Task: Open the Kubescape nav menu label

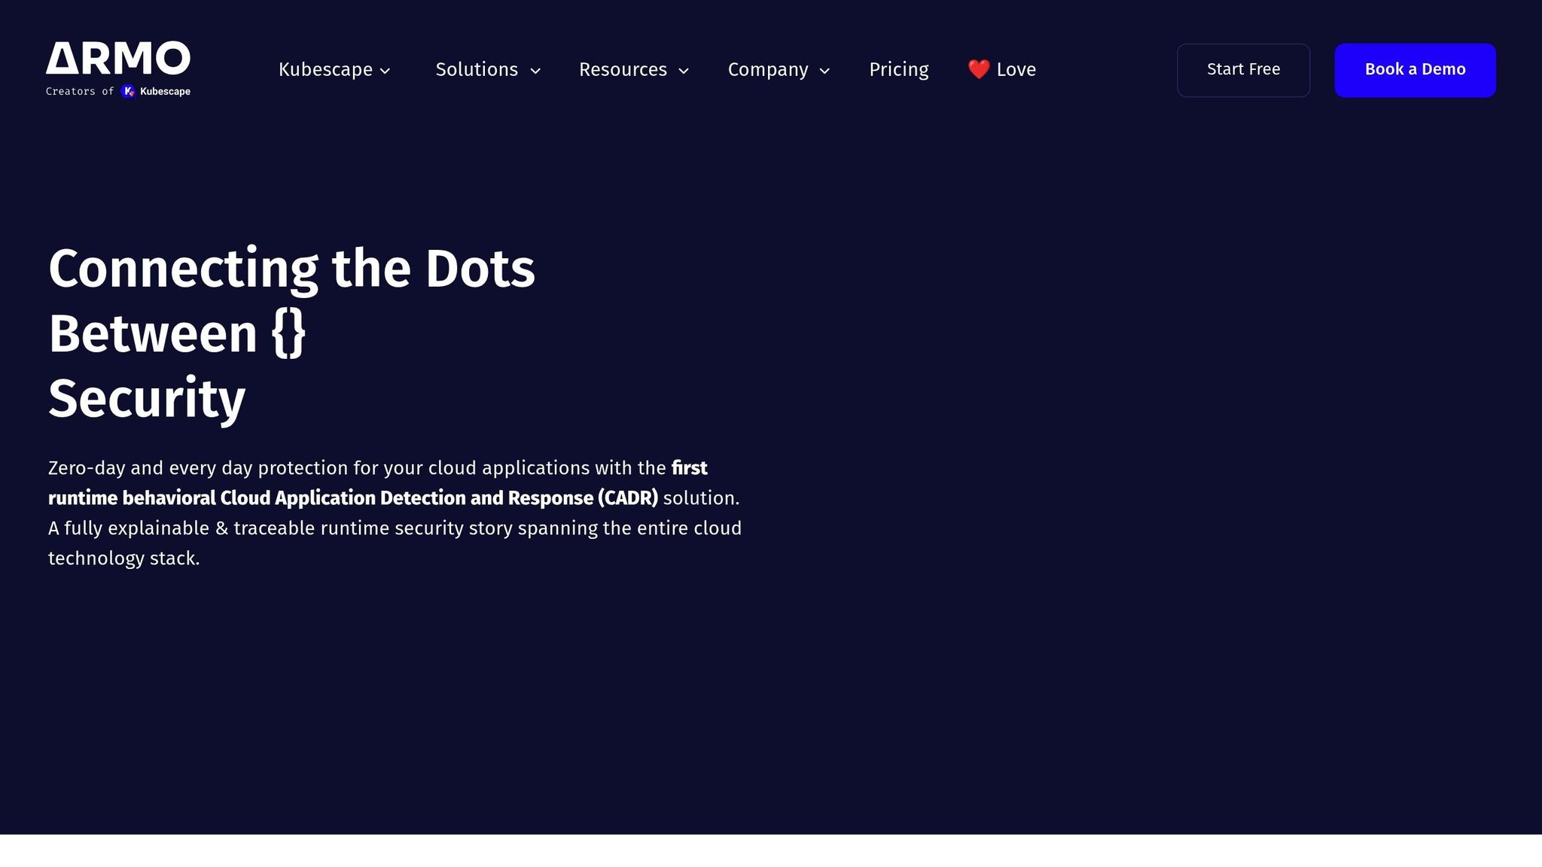Action: [x=325, y=69]
